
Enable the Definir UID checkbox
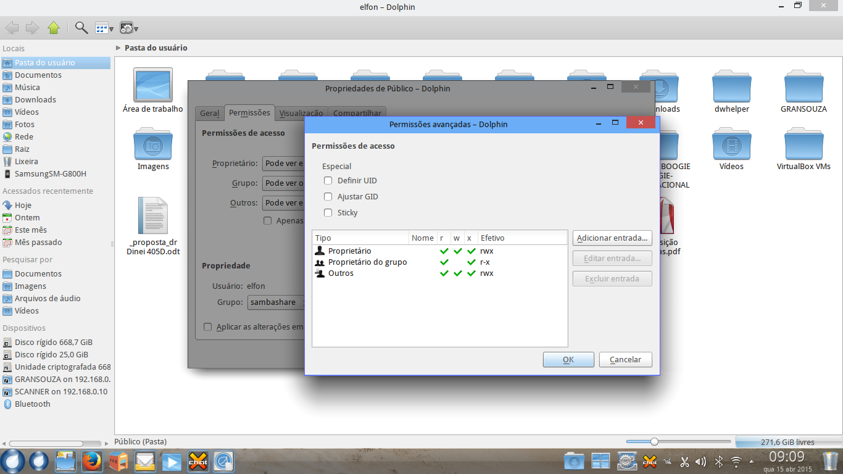pos(328,180)
